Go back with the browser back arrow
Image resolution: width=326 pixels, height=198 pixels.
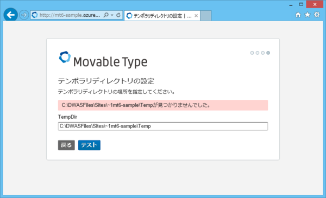[10, 15]
